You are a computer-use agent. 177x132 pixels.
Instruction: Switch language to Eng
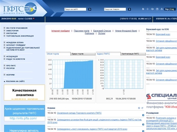click(x=172, y=9)
